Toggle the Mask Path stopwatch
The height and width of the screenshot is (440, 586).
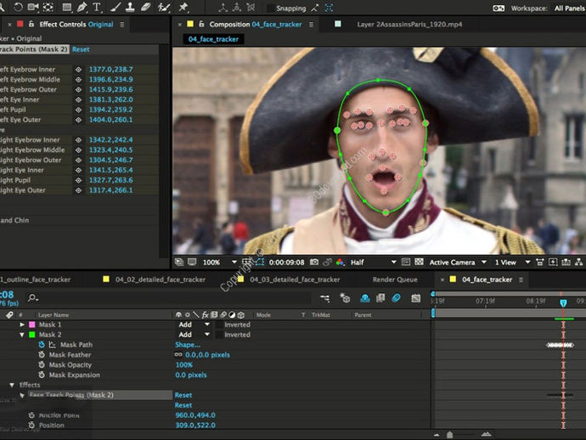[x=42, y=344]
